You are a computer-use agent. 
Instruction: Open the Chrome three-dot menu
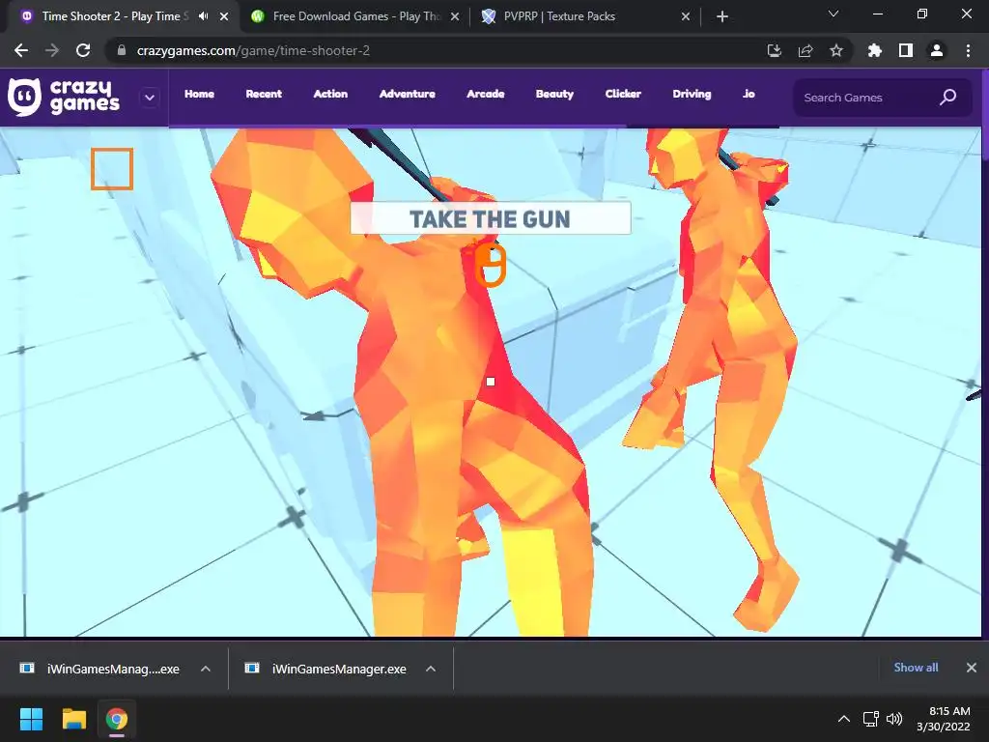(x=968, y=50)
